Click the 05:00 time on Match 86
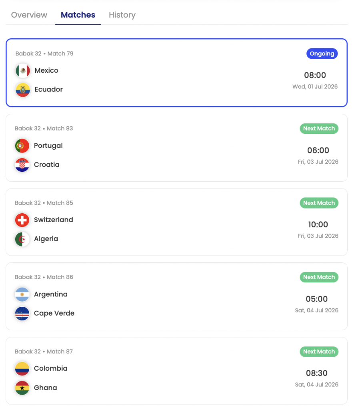This screenshot has height=409, width=354. pos(317,299)
